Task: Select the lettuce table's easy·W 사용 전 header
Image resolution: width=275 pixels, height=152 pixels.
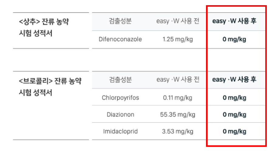Action: tap(178, 21)
